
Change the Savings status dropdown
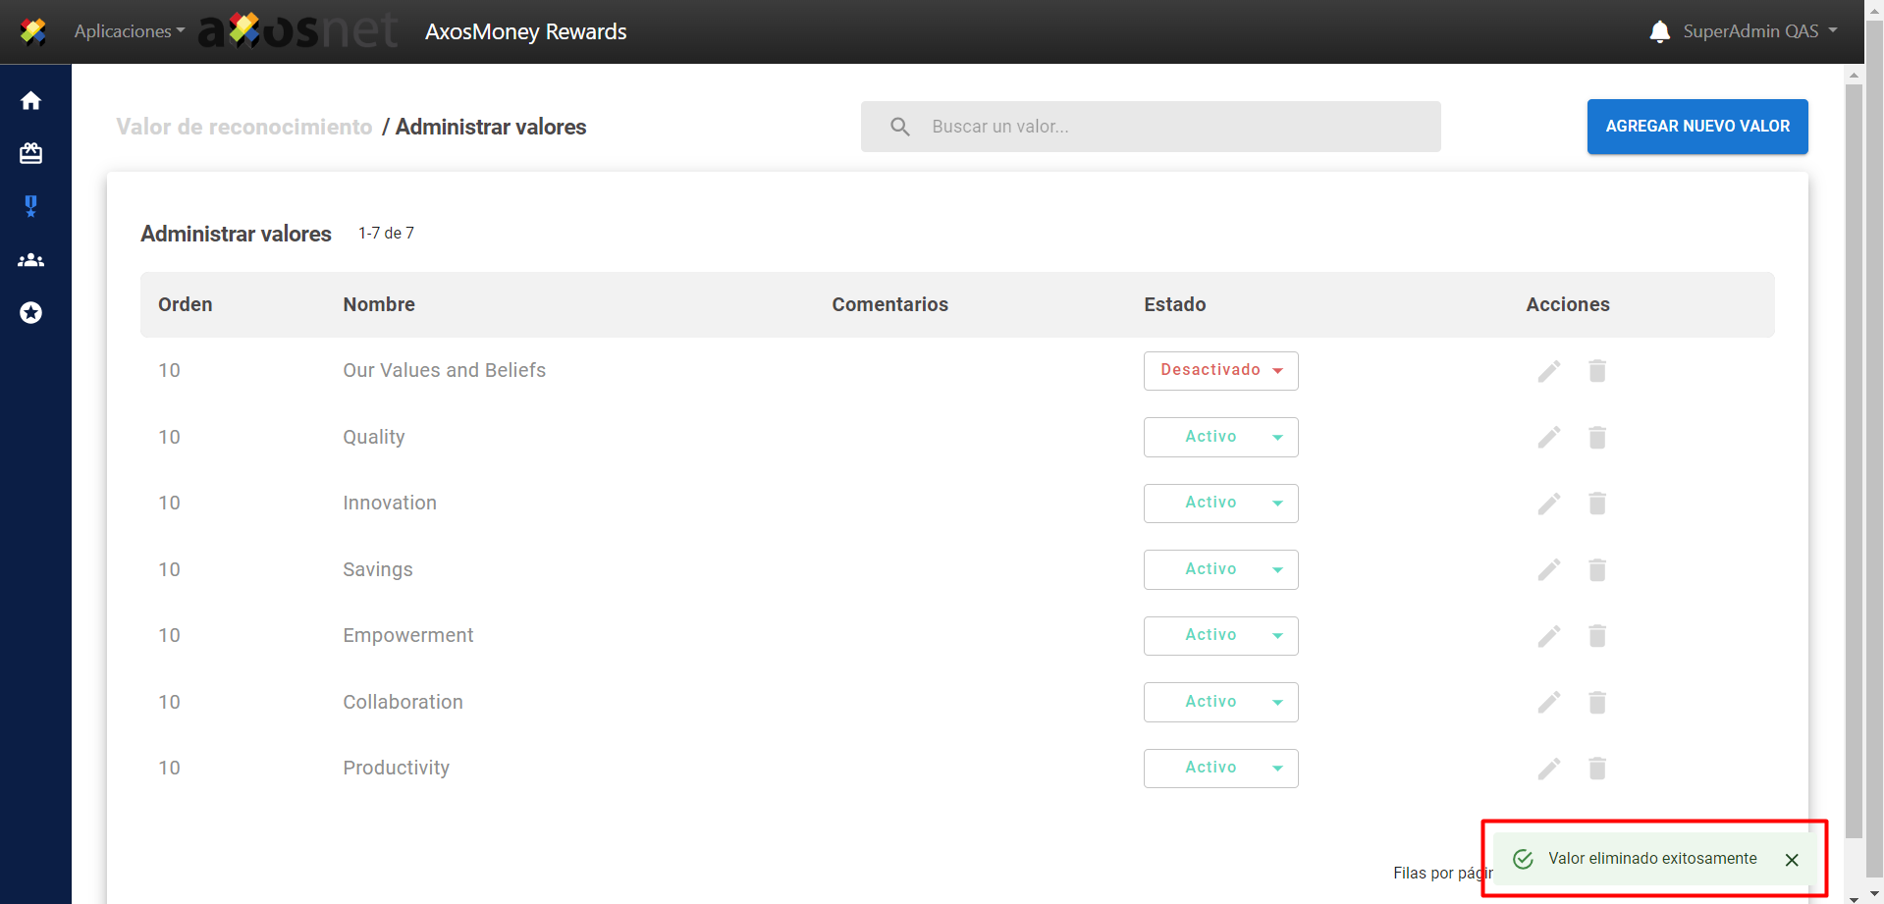click(x=1220, y=570)
